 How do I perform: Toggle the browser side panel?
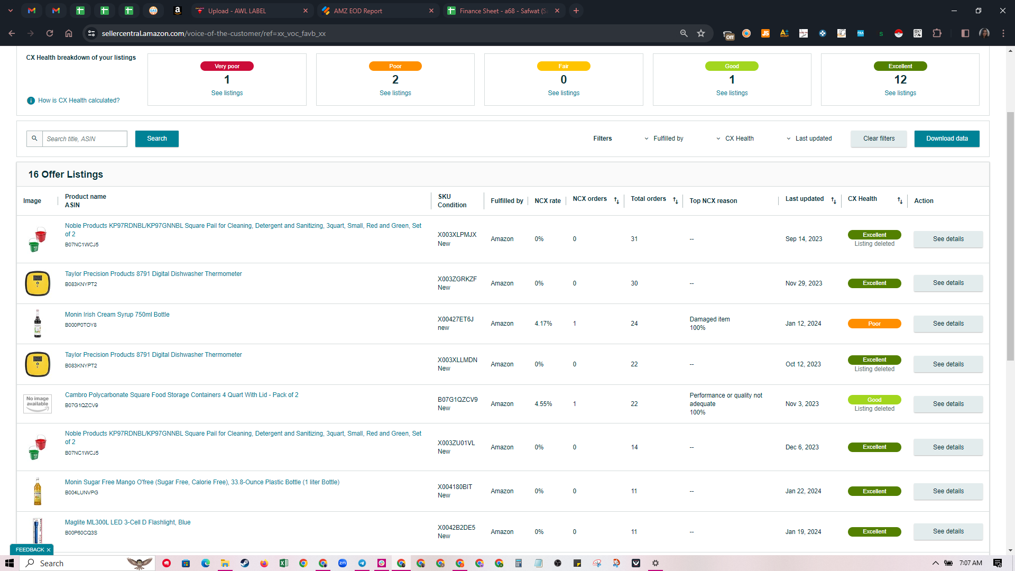(965, 33)
